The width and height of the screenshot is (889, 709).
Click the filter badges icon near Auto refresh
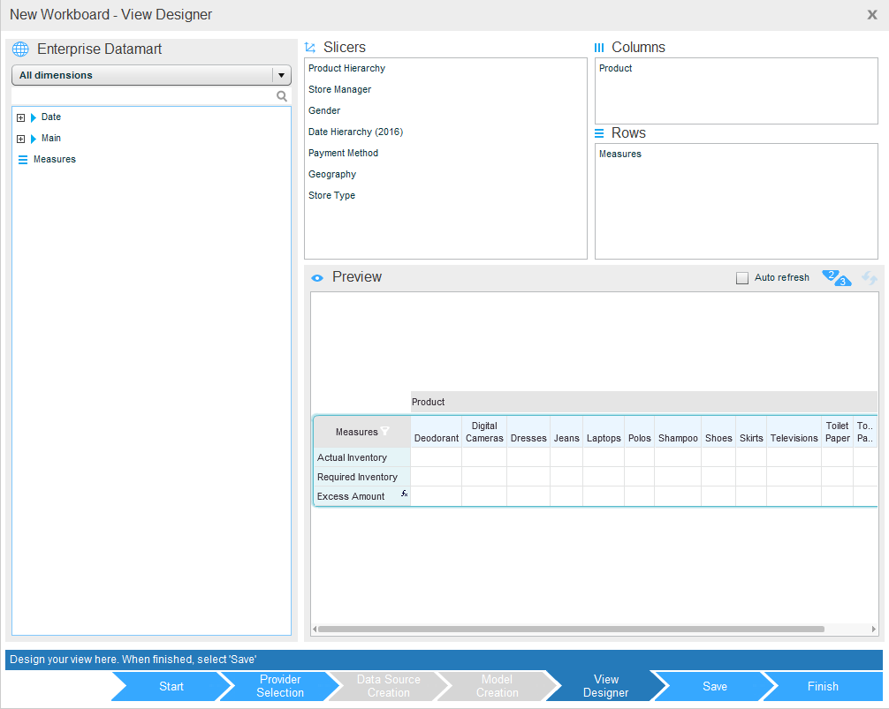837,278
